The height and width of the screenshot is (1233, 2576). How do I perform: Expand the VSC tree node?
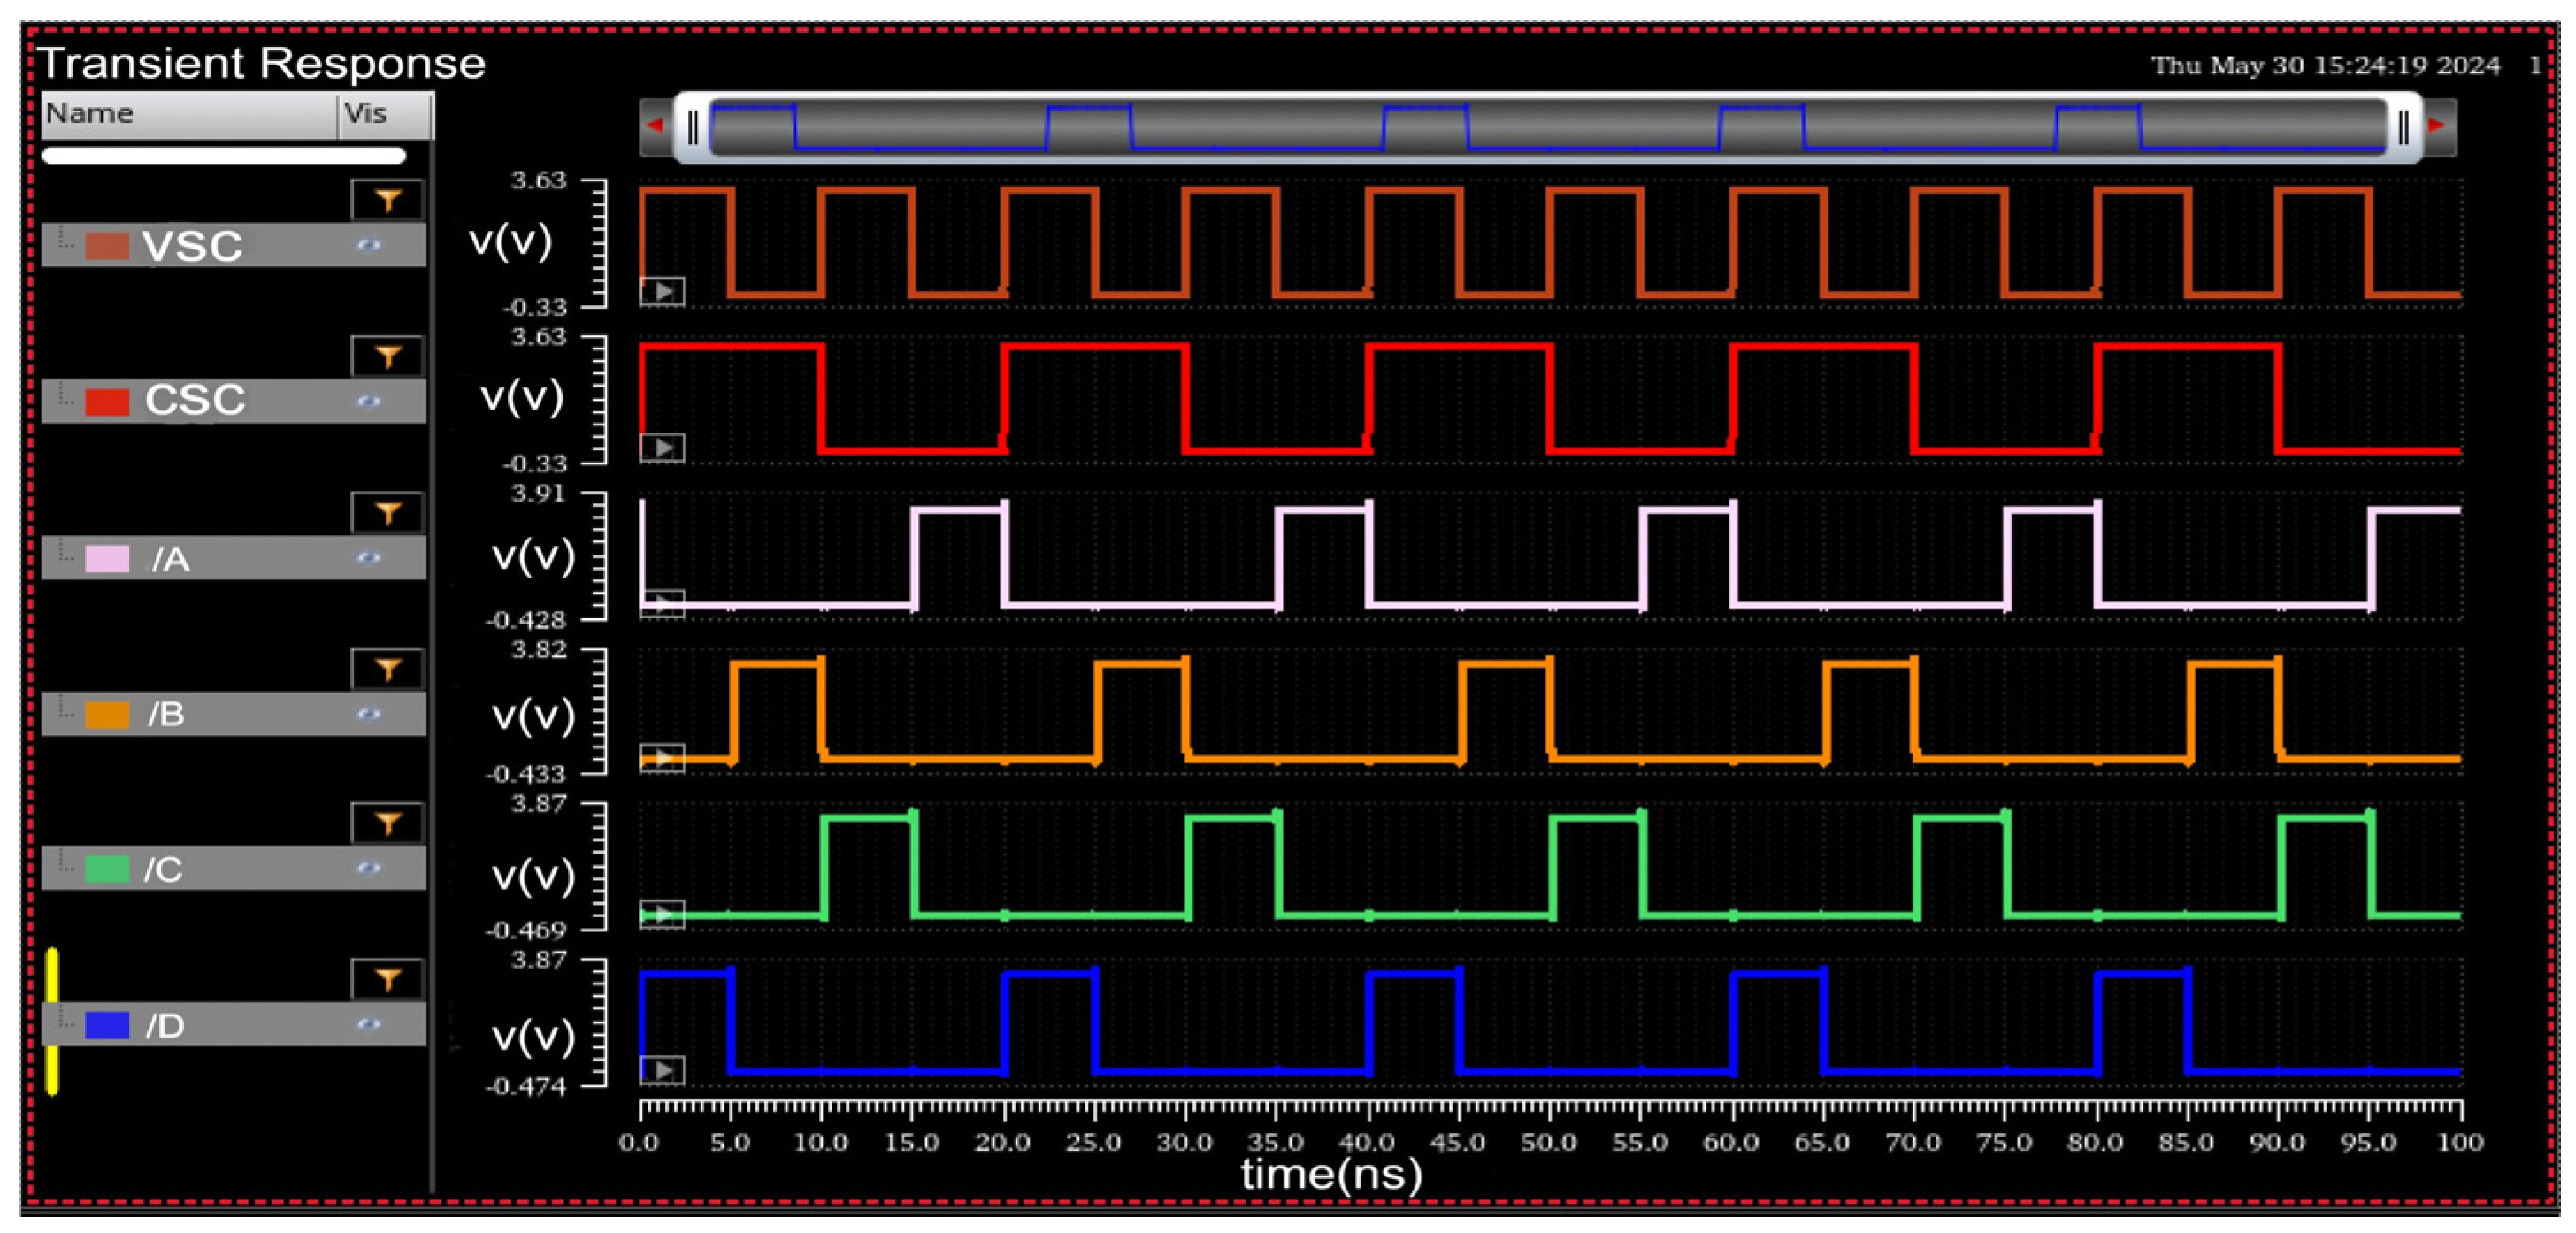(66, 241)
